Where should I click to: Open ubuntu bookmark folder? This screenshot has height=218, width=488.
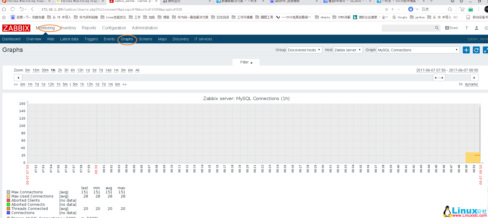322,17
